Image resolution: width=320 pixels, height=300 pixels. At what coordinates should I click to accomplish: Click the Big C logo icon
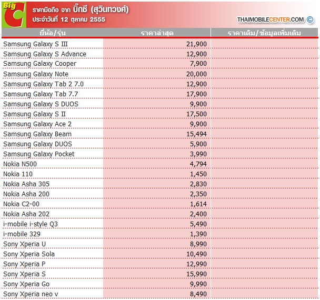coord(14,15)
